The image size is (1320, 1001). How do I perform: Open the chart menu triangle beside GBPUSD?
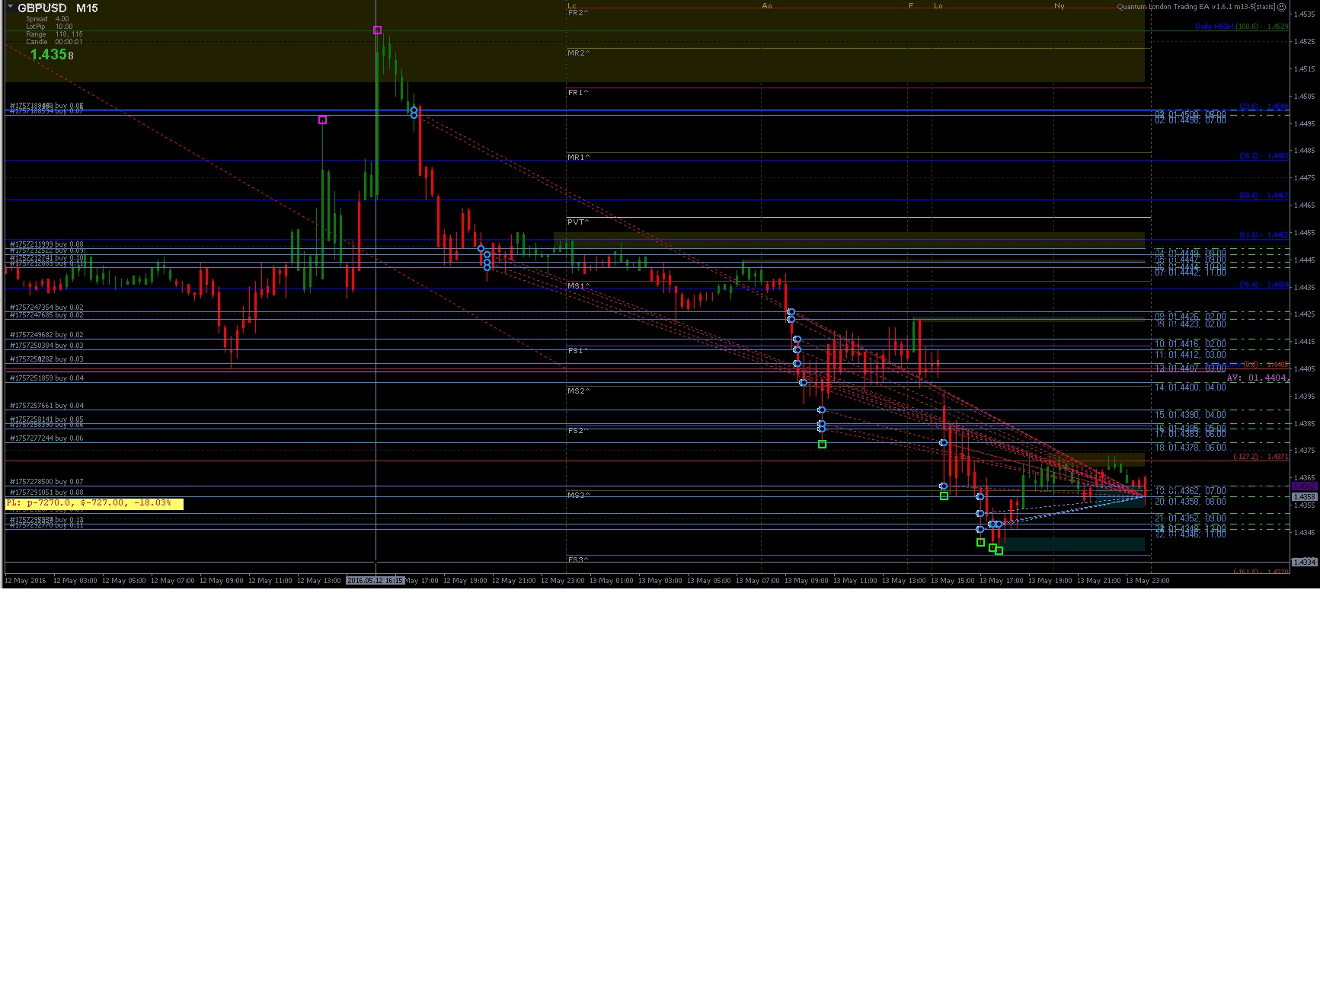click(10, 8)
